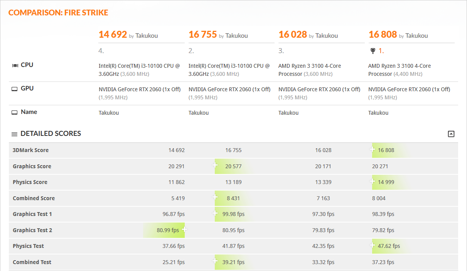Click the Combined Test row label
This screenshot has width=467, height=271.
tap(32, 262)
